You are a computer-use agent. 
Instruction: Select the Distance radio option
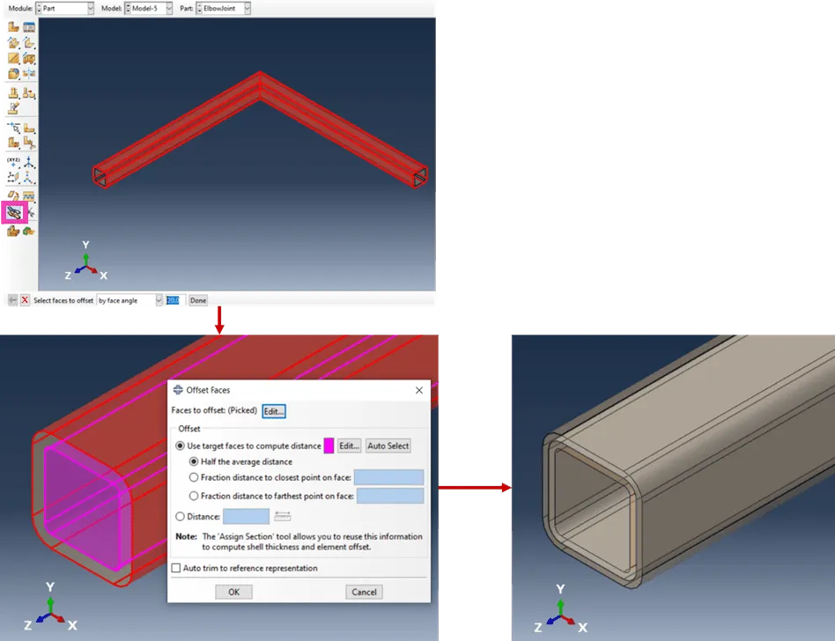pos(181,517)
